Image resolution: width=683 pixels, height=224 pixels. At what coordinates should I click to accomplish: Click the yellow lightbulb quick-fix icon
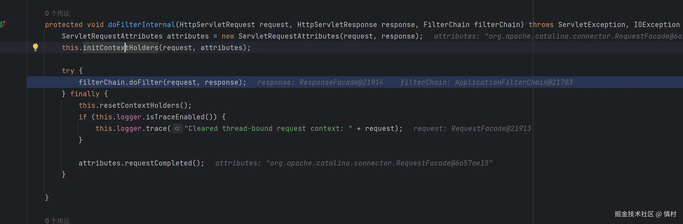35,47
